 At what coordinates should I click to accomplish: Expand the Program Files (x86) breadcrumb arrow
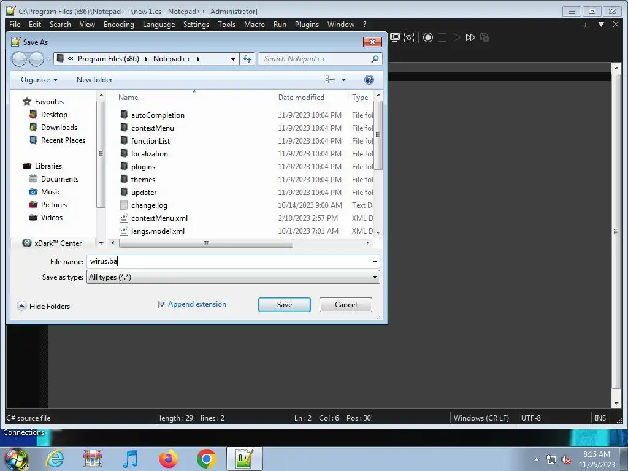click(x=146, y=59)
